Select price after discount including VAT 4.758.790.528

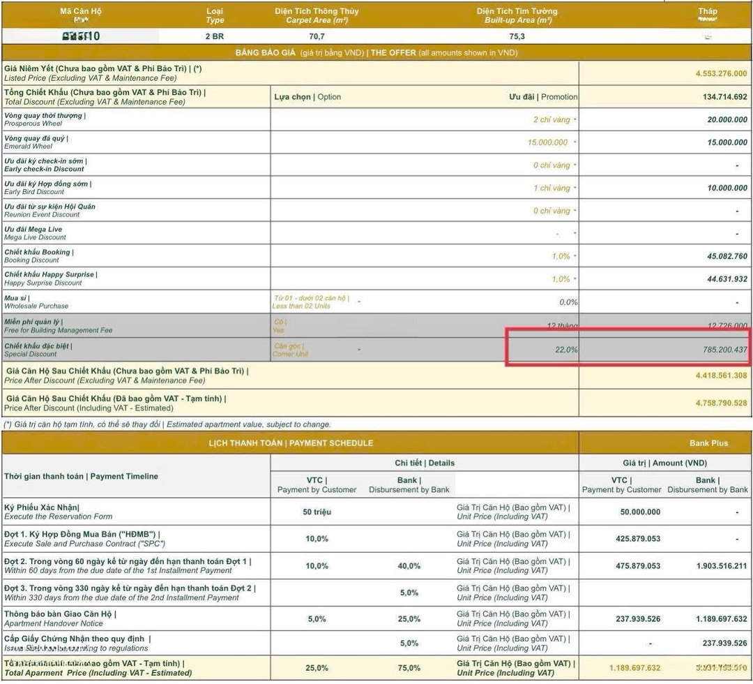coord(721,403)
